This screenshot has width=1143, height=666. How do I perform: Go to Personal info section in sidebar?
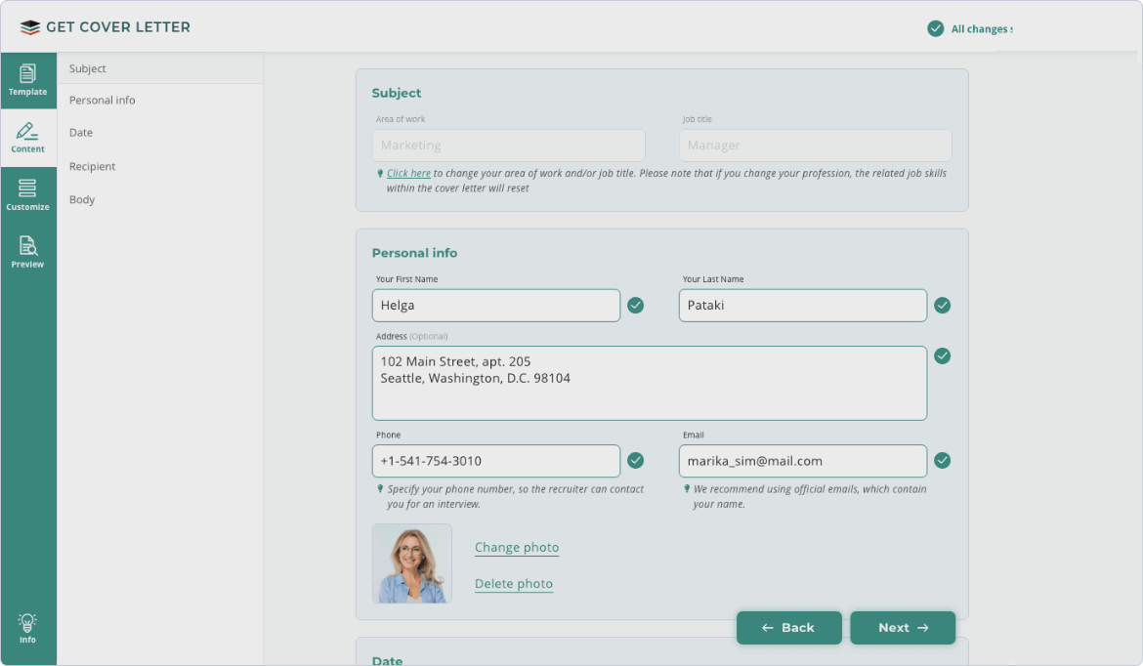coord(103,101)
